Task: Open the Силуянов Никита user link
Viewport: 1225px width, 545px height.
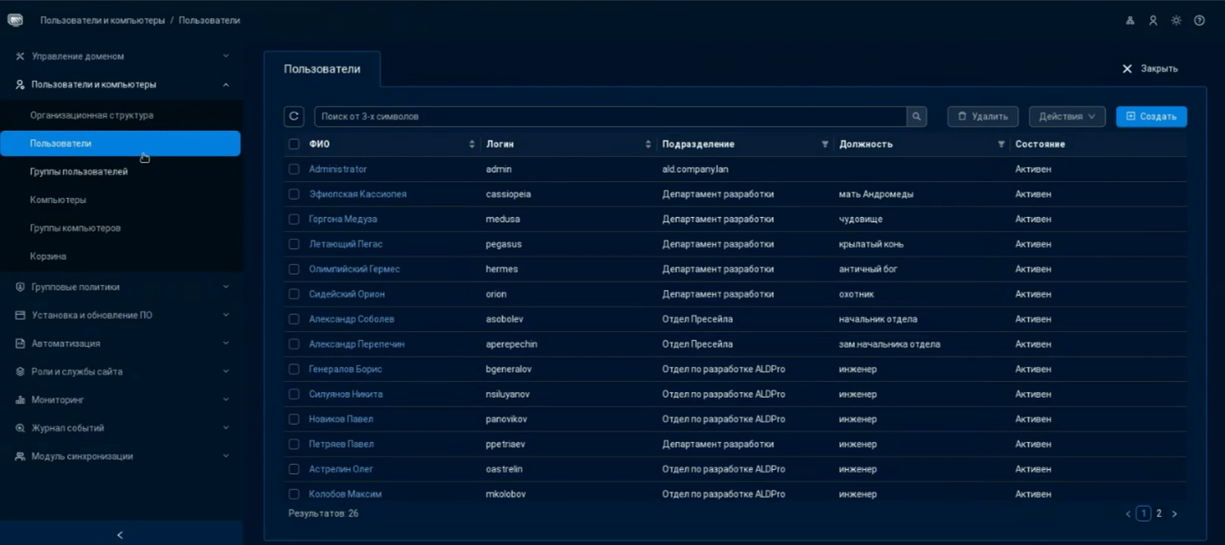Action: (x=346, y=394)
